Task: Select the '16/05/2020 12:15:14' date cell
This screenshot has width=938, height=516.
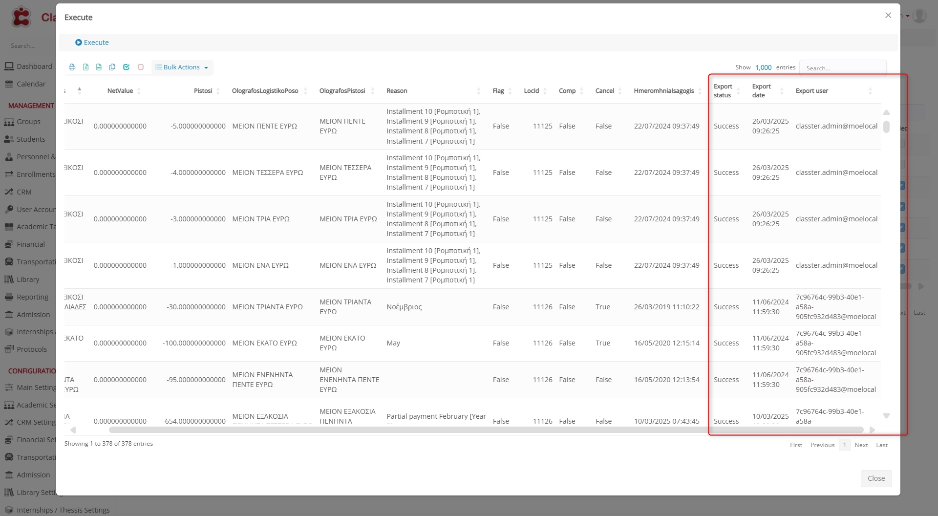Action: tap(666, 343)
